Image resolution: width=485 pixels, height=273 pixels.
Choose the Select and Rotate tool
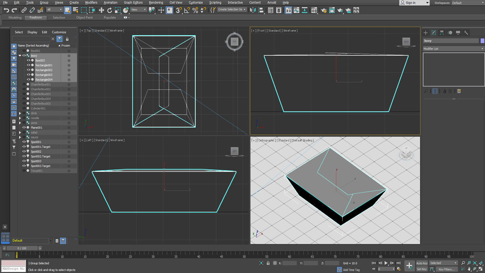click(x=110, y=10)
